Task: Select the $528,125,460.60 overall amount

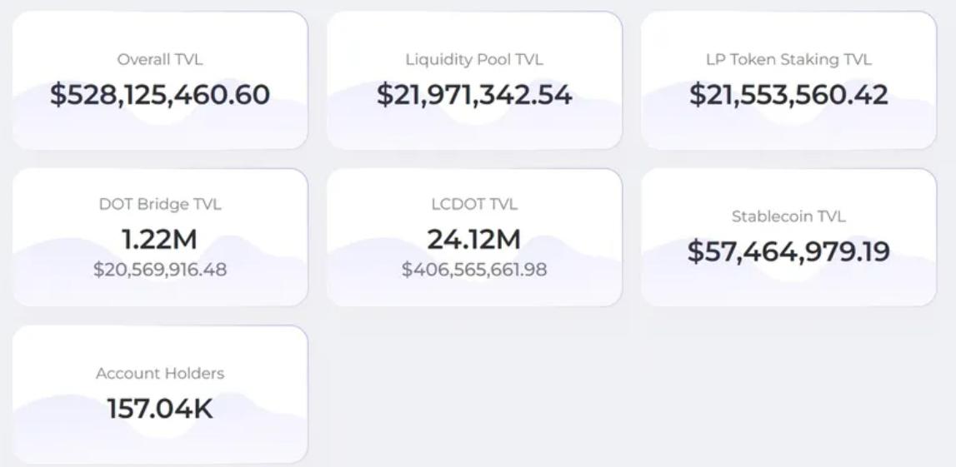Action: 160,95
